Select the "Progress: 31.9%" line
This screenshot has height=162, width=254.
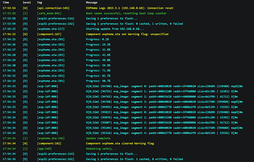(x=98, y=50)
